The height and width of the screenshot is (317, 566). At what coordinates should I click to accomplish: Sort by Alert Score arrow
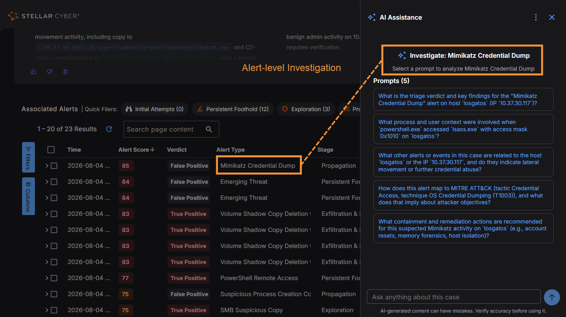(x=153, y=150)
